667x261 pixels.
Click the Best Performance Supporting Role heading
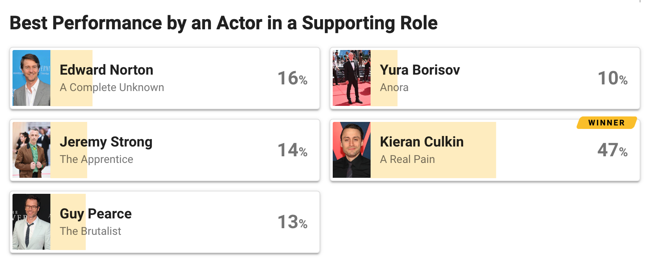coord(223,23)
